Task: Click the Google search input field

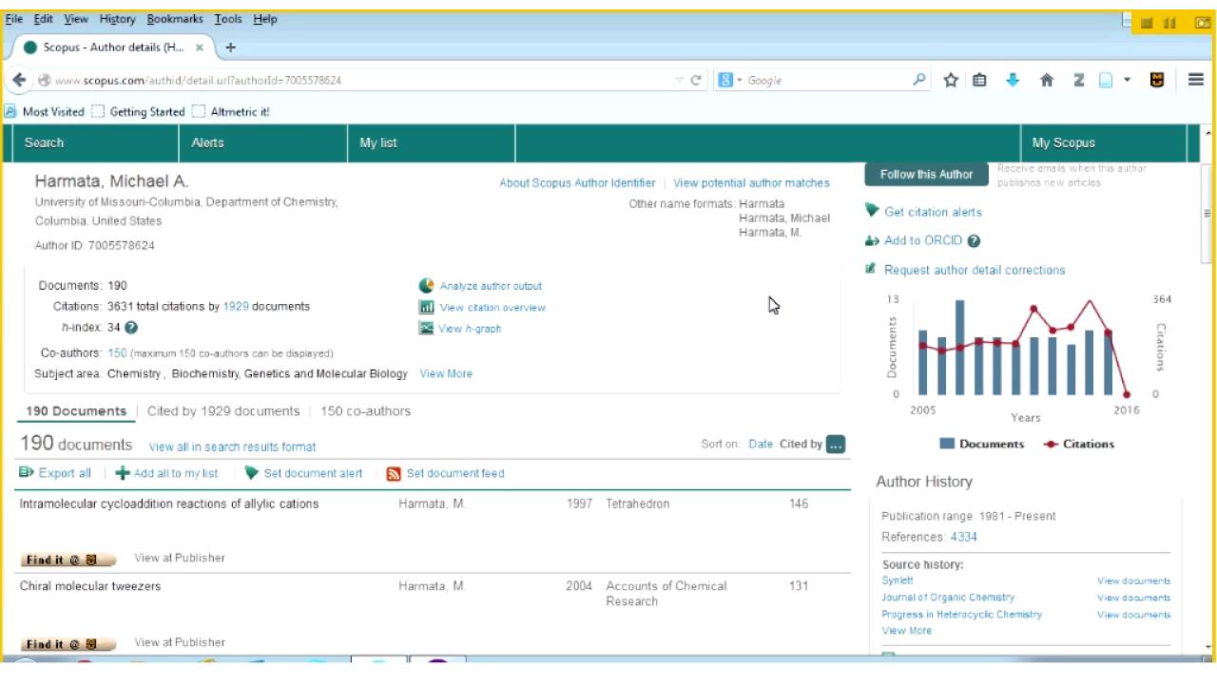Action: tap(827, 81)
